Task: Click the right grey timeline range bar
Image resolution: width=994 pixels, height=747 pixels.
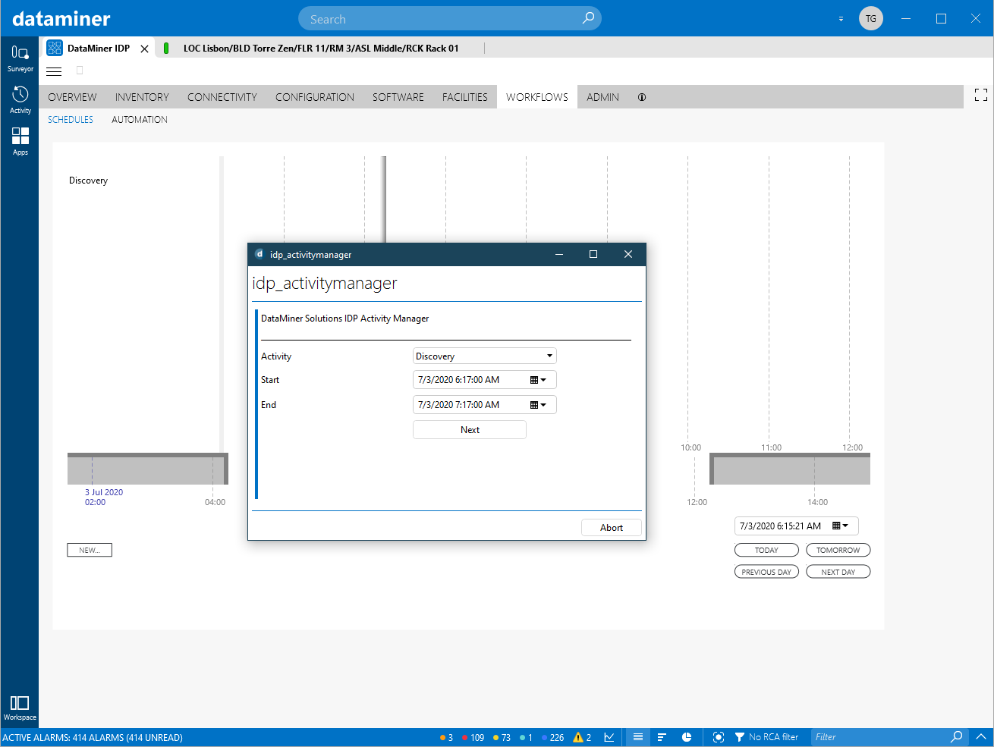Action: click(790, 469)
